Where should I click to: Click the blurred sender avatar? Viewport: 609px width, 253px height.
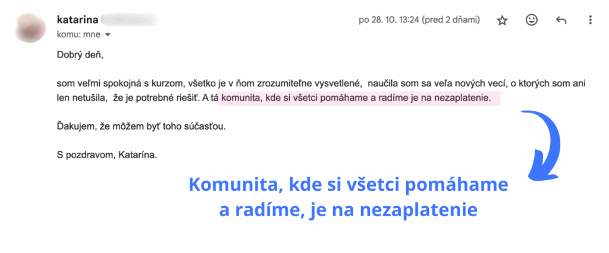[31, 27]
